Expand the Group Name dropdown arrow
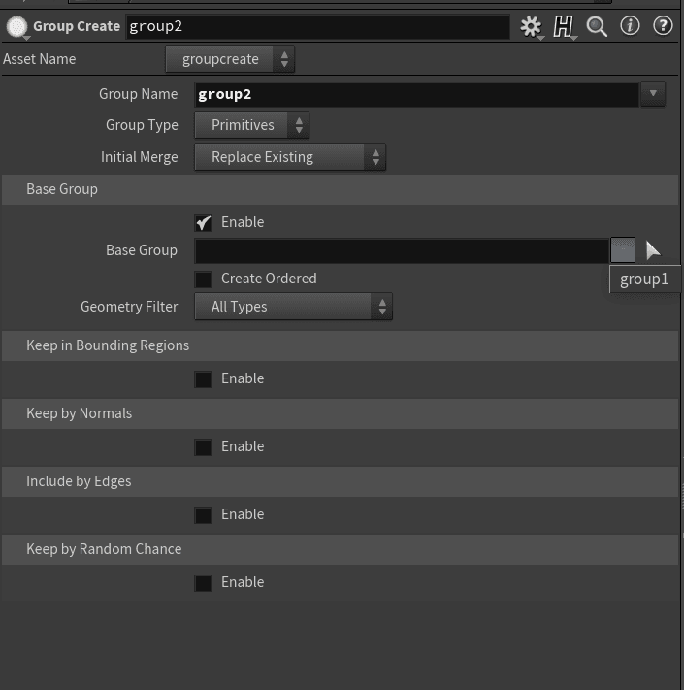684x690 pixels. click(x=652, y=94)
